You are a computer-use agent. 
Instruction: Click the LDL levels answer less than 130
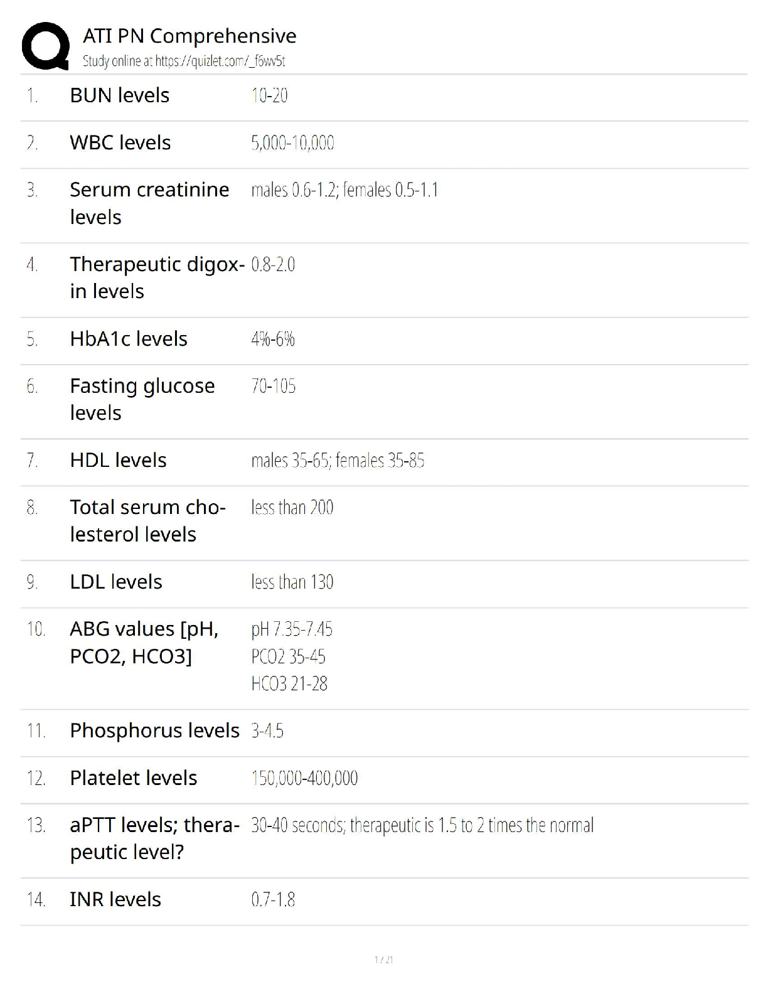click(x=292, y=582)
